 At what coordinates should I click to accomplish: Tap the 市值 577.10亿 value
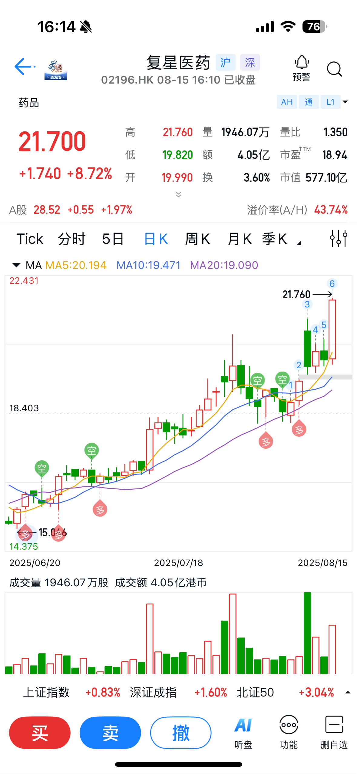314,177
